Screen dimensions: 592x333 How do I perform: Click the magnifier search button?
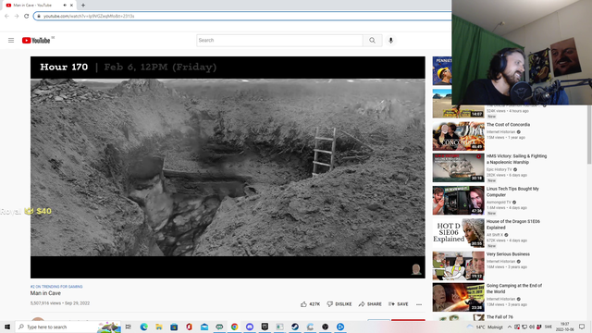click(x=372, y=41)
